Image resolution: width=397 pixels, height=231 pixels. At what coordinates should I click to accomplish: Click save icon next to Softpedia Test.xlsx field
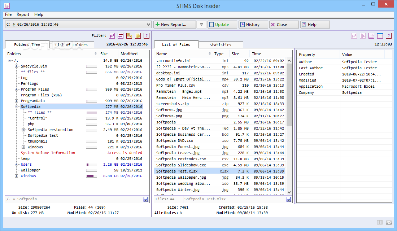coord(289,199)
